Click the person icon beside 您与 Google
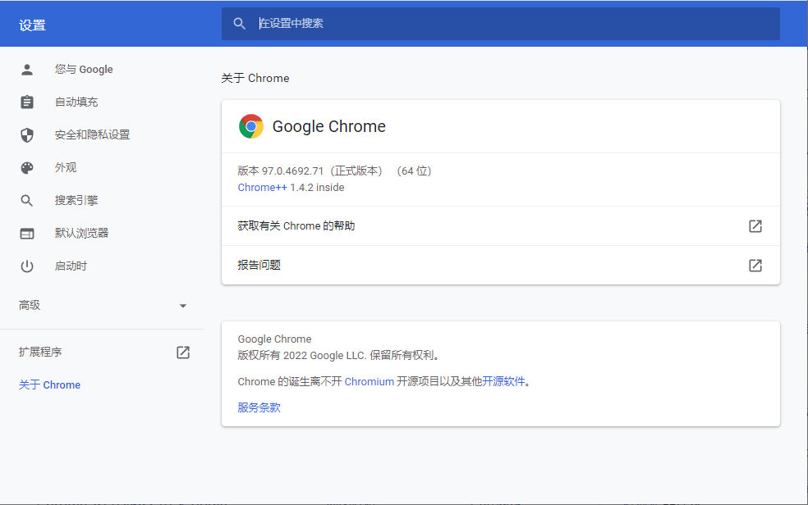Image resolution: width=808 pixels, height=505 pixels. point(27,70)
